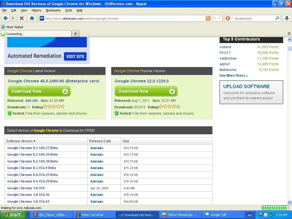
Task: Open the Help menu
Action: click(79, 10)
